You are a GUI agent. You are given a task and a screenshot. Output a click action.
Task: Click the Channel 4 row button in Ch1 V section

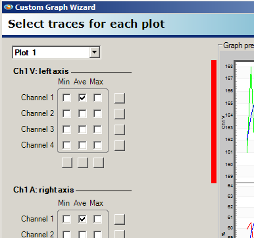coord(120,146)
